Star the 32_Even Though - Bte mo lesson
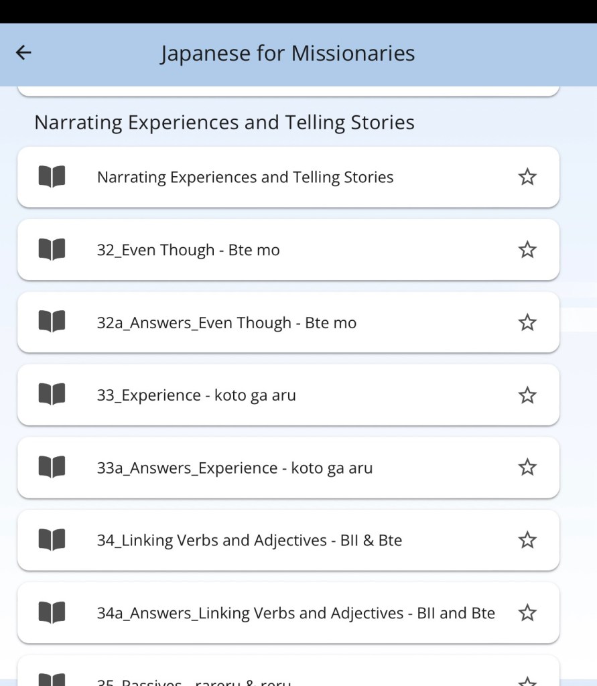Viewport: 597px width, 686px height. [x=527, y=250]
